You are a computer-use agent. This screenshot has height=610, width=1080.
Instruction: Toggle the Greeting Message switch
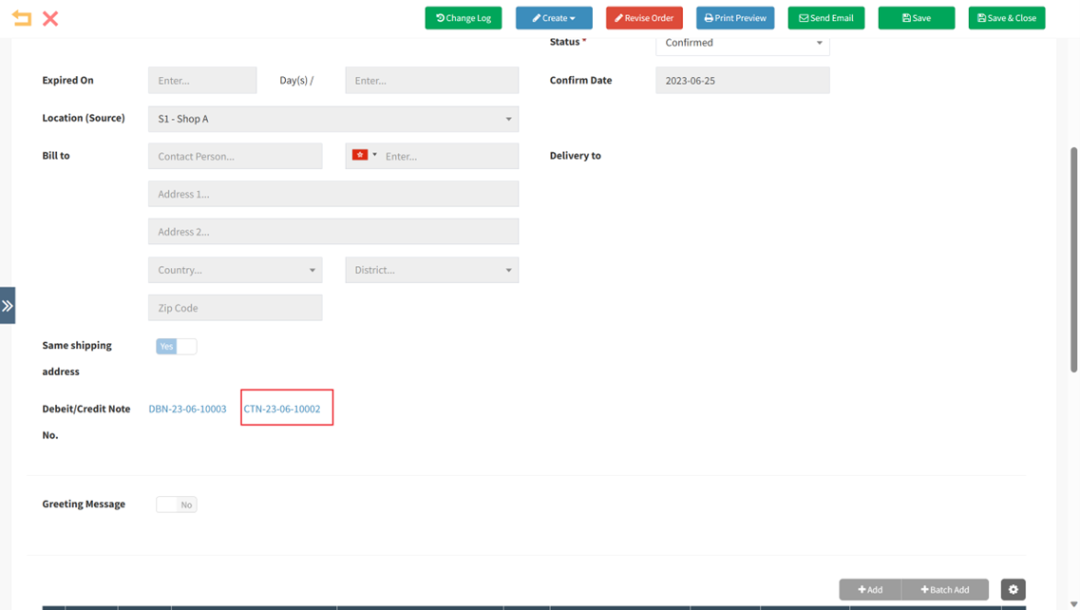176,505
